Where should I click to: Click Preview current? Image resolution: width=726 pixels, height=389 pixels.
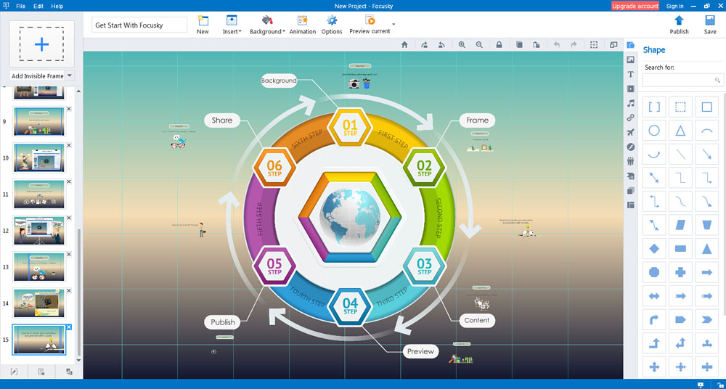tap(370, 25)
